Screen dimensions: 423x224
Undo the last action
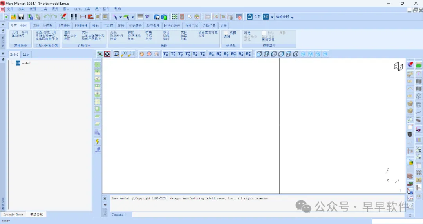point(47,17)
